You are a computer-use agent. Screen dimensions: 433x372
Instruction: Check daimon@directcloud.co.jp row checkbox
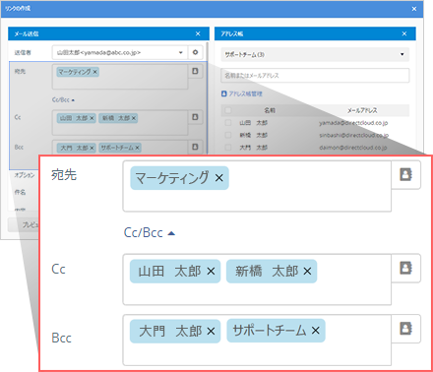click(227, 148)
